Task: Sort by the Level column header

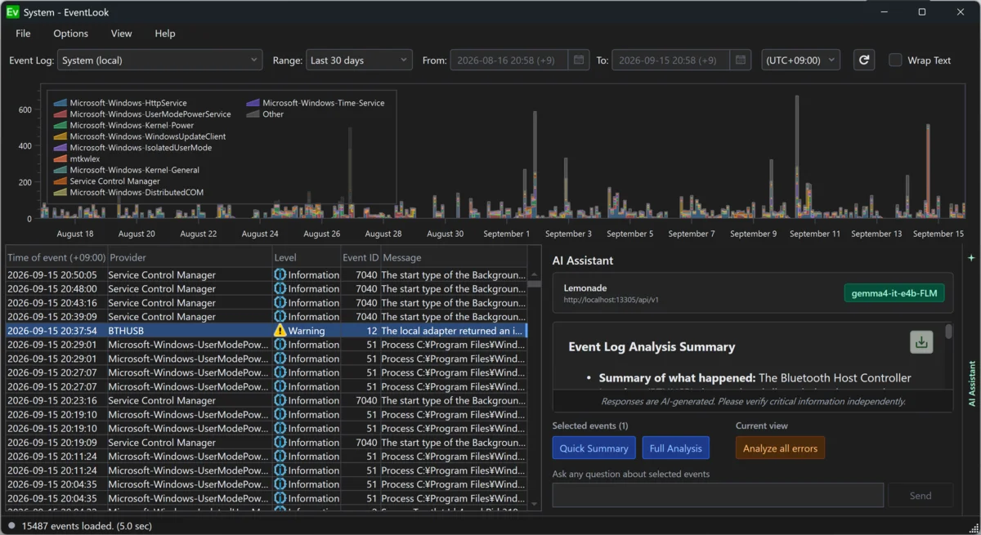Action: point(306,257)
